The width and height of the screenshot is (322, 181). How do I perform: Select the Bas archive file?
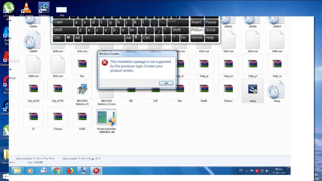click(x=82, y=66)
